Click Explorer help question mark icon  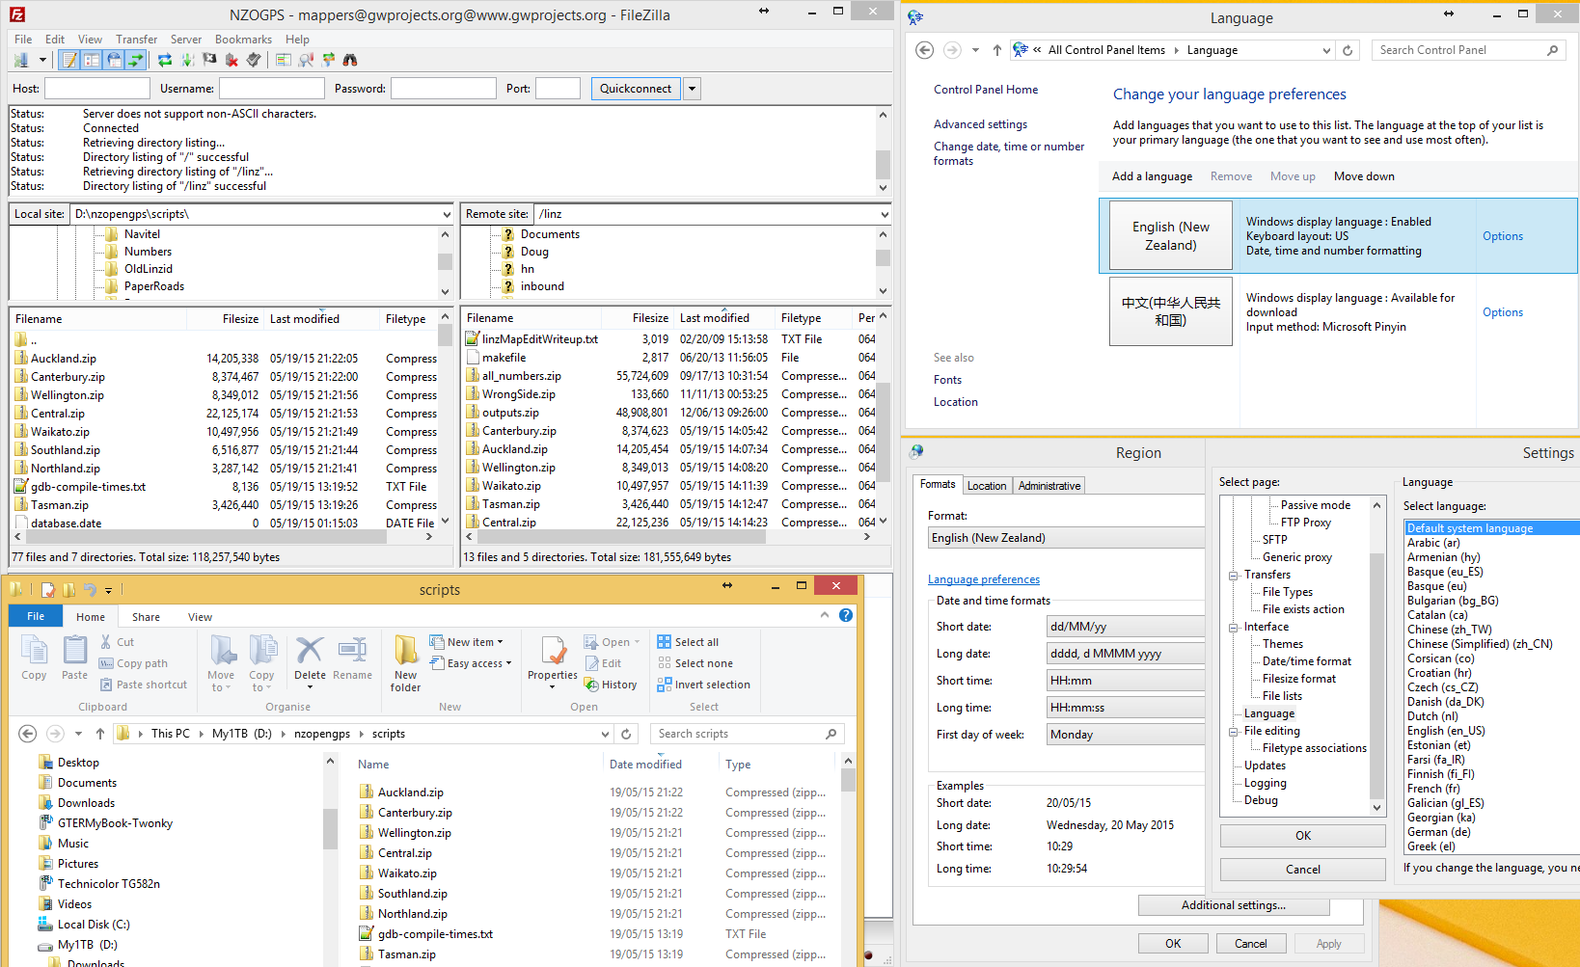(846, 615)
